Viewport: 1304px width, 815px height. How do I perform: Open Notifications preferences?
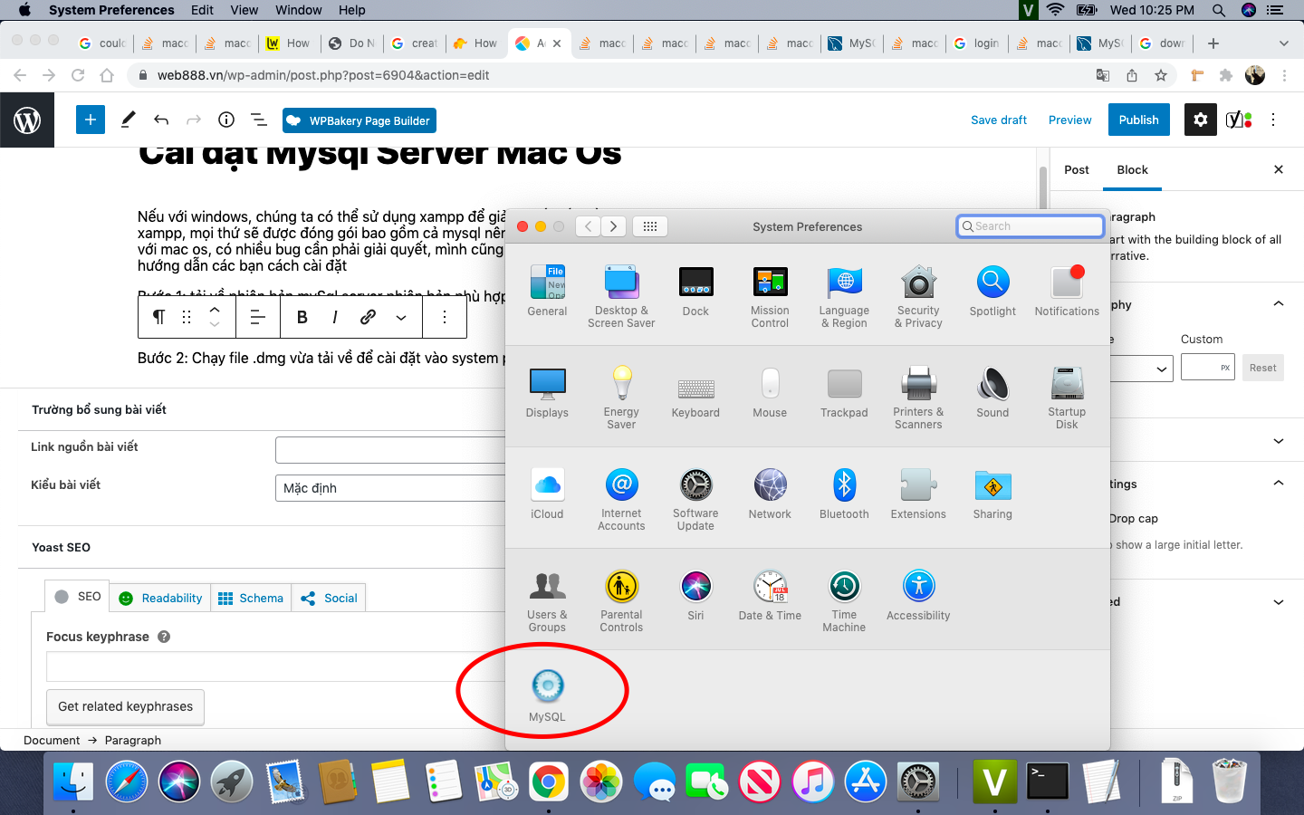pyautogui.click(x=1067, y=292)
